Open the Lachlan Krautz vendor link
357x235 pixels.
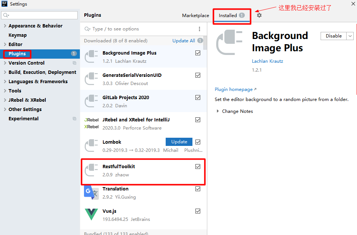[267, 61]
